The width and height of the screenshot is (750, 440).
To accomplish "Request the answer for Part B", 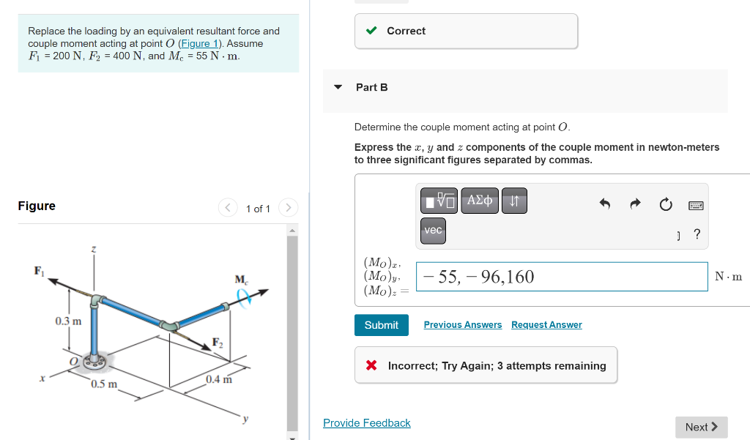I will point(546,324).
